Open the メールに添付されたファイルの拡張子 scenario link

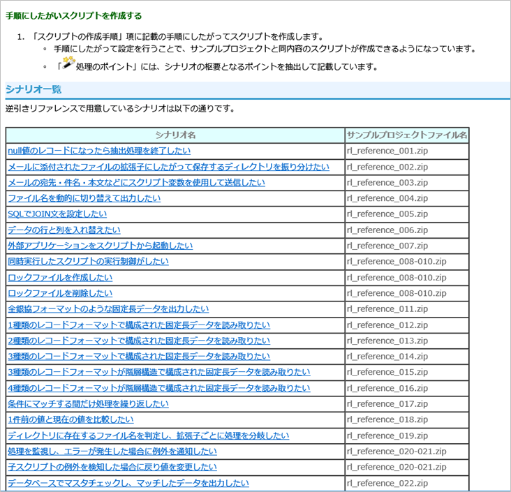click(168, 167)
